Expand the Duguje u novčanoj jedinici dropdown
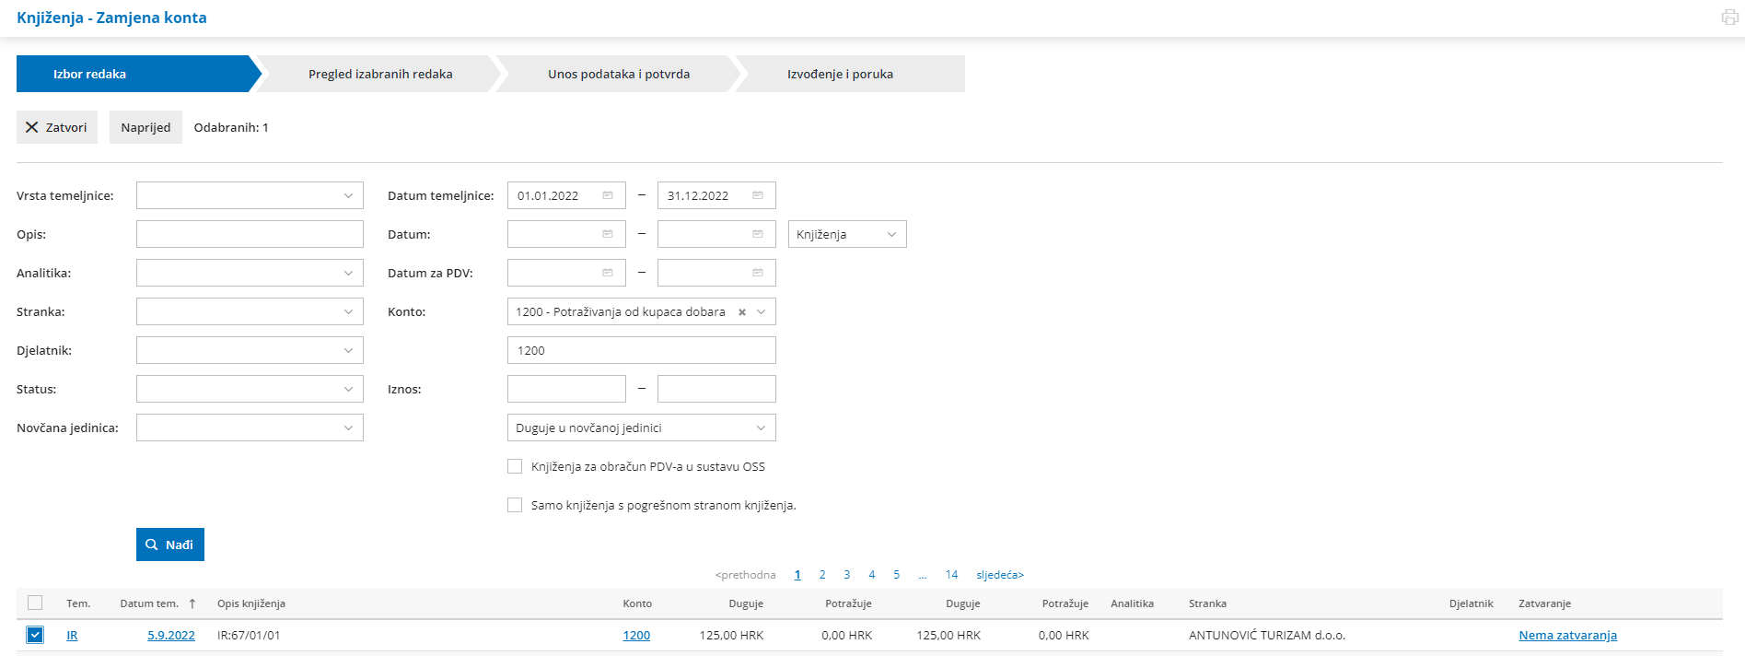 [x=642, y=428]
